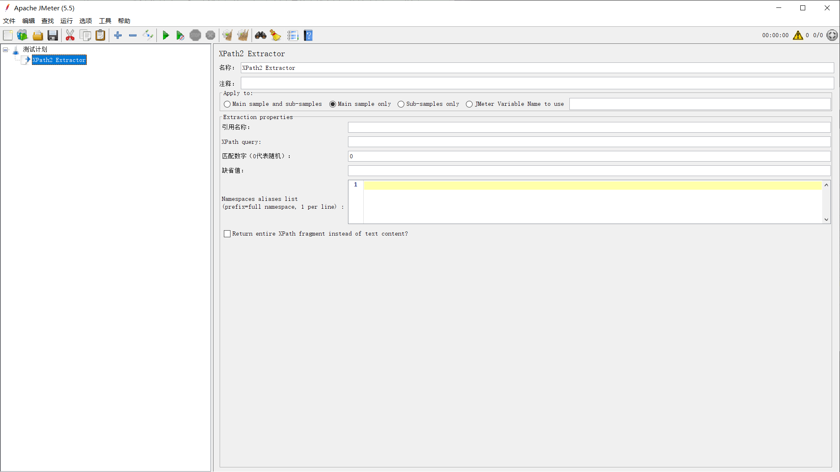Open the Templates icon in the toolbar
Image resolution: width=840 pixels, height=472 pixels.
coord(22,35)
